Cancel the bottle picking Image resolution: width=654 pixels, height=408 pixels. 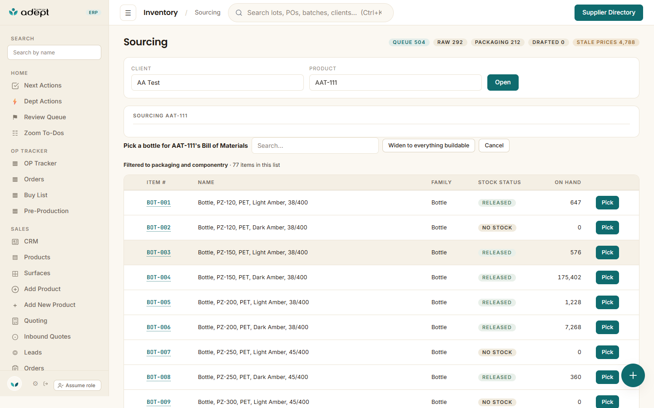[x=494, y=146]
